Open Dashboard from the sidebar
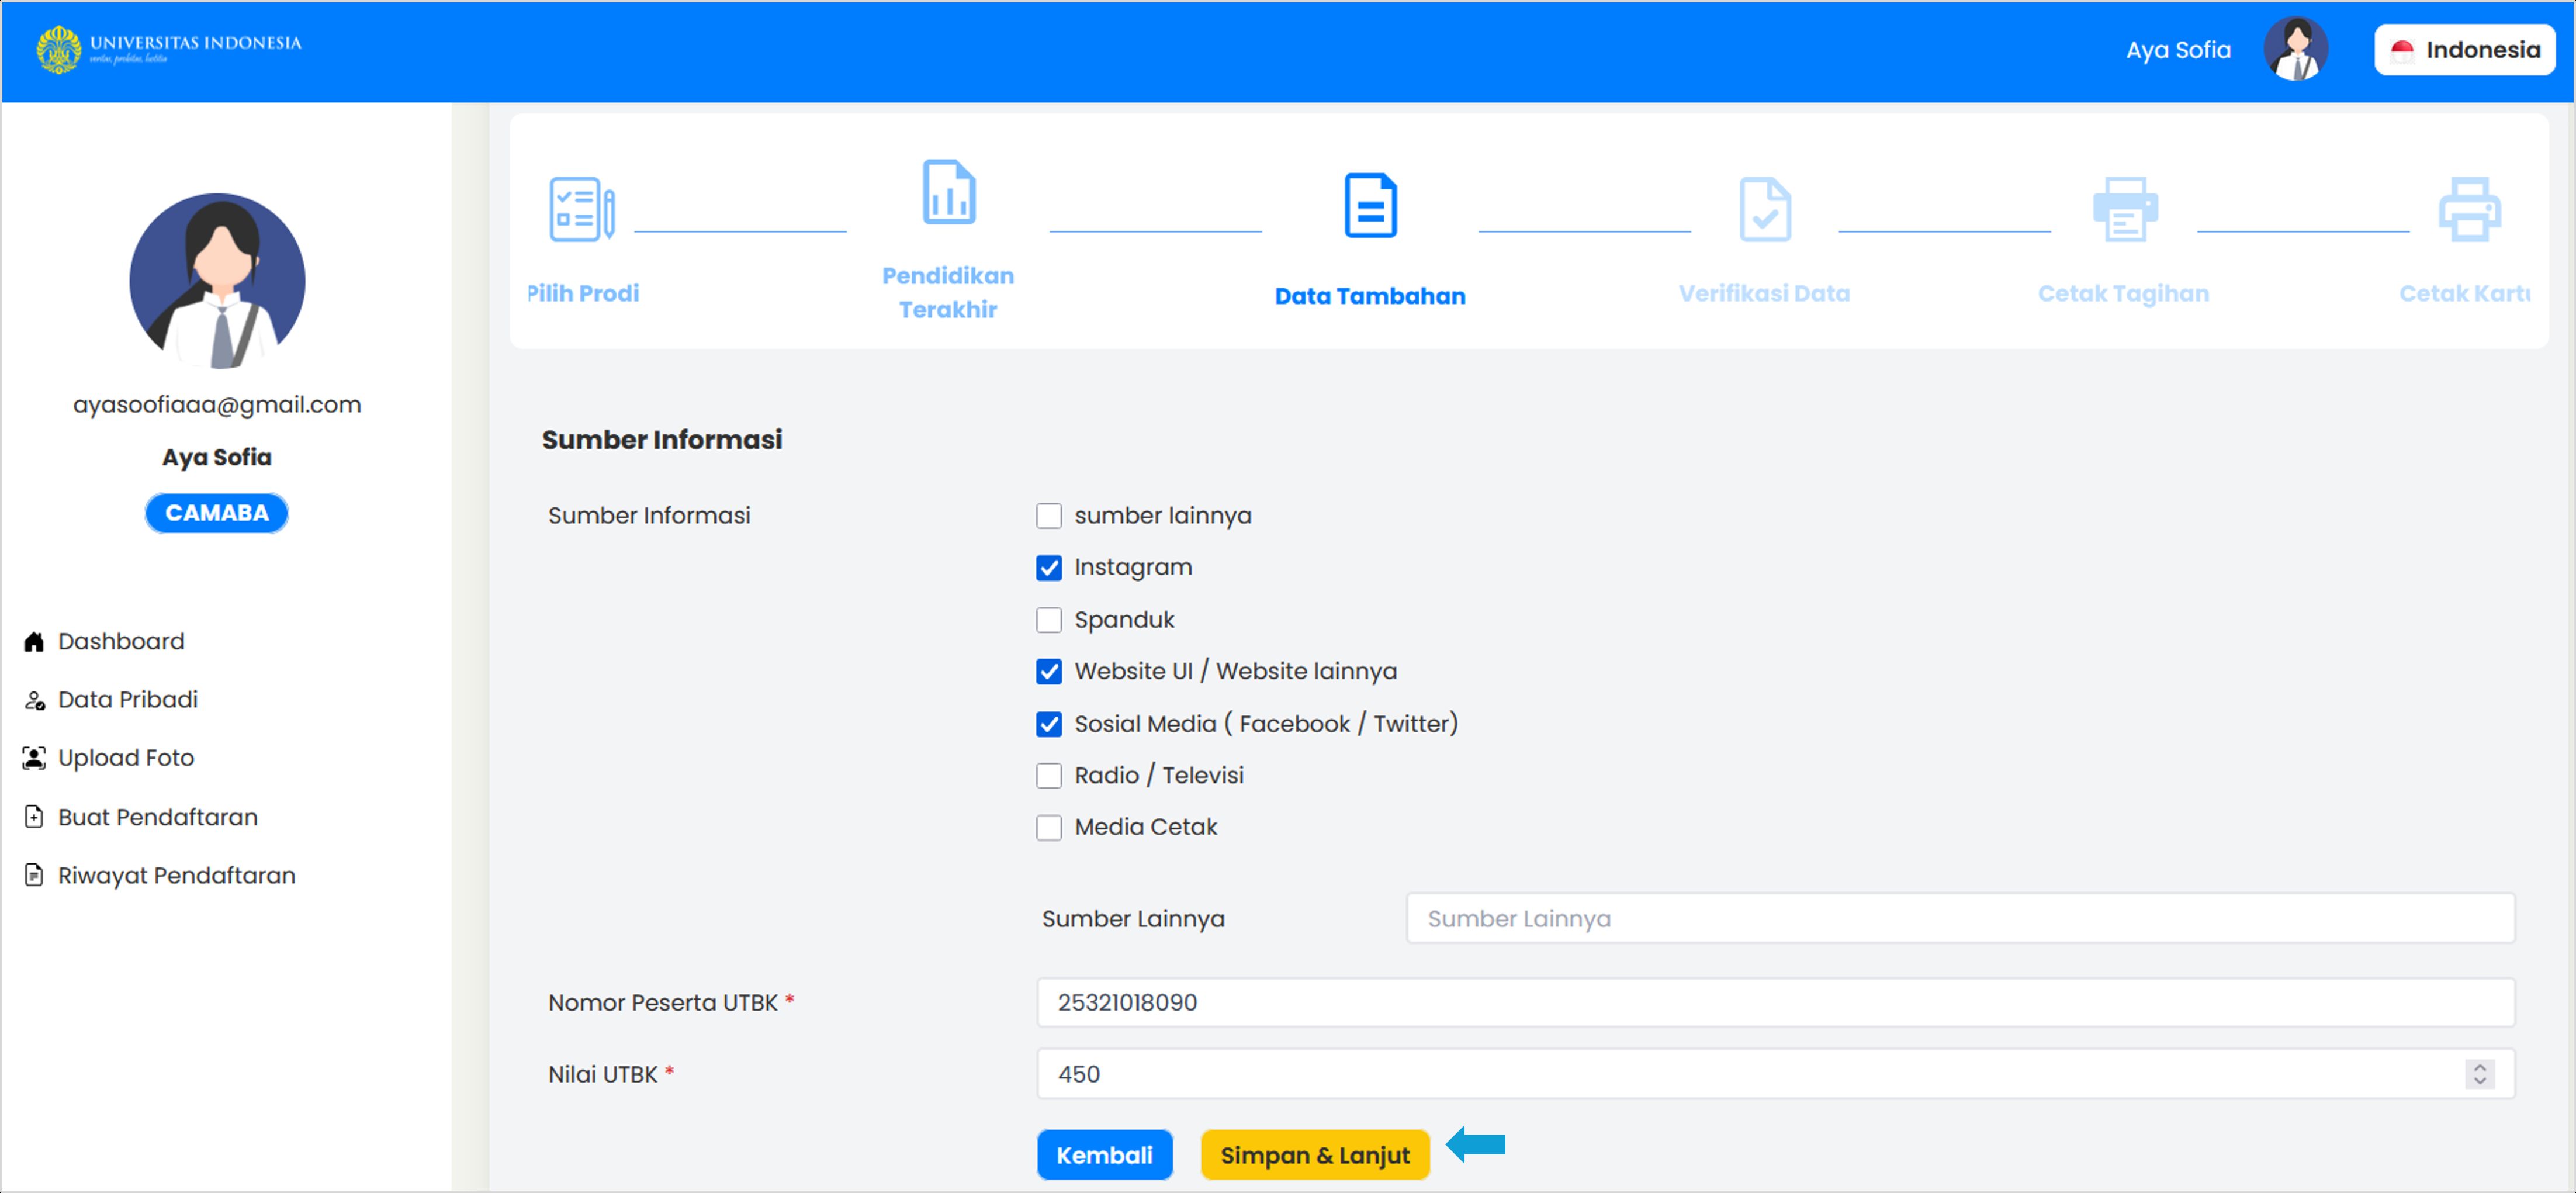The height and width of the screenshot is (1193, 2576). [x=120, y=641]
